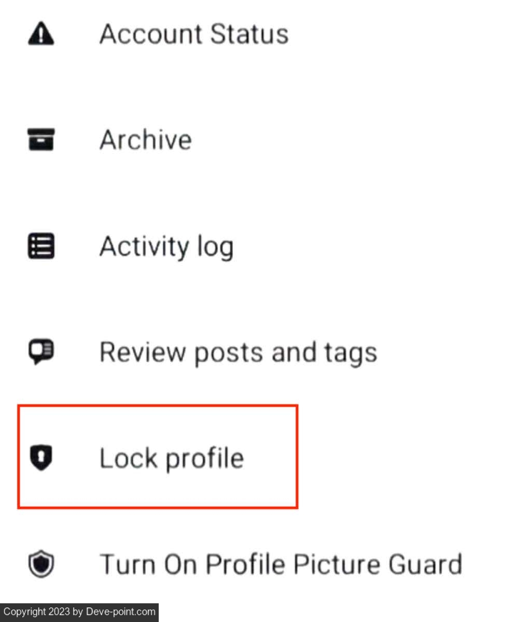Click the Deve-point.com copyright watermark
Screen dimensions: 529x622
tap(79, 612)
